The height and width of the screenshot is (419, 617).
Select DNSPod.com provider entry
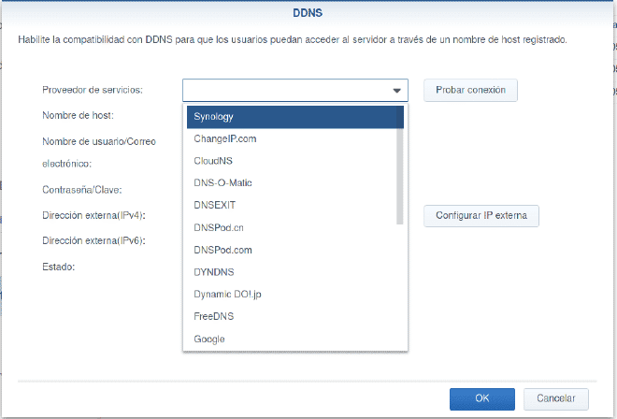(295, 250)
